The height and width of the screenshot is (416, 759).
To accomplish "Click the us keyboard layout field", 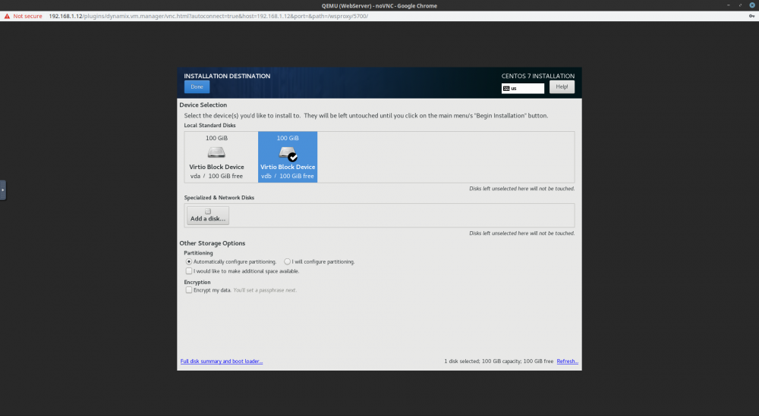I will tap(523, 89).
